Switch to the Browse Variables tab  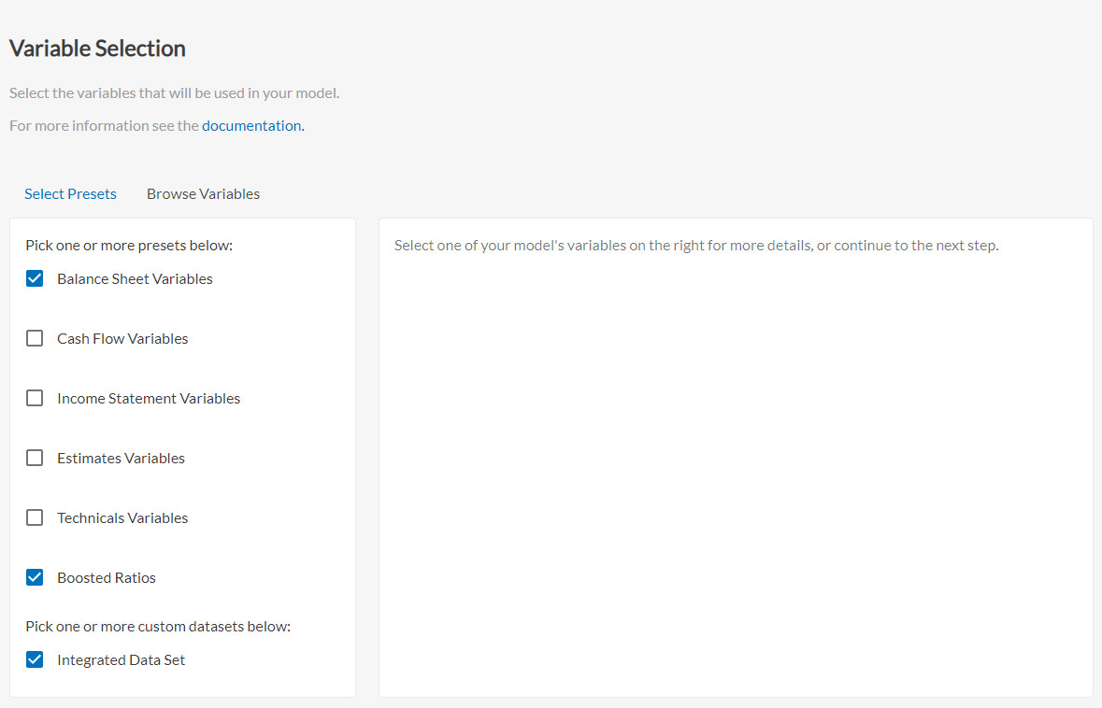click(x=203, y=194)
